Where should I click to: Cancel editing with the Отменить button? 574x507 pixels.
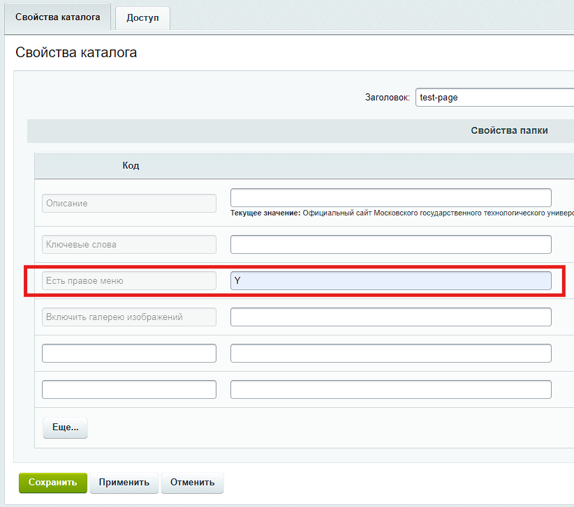pos(192,483)
